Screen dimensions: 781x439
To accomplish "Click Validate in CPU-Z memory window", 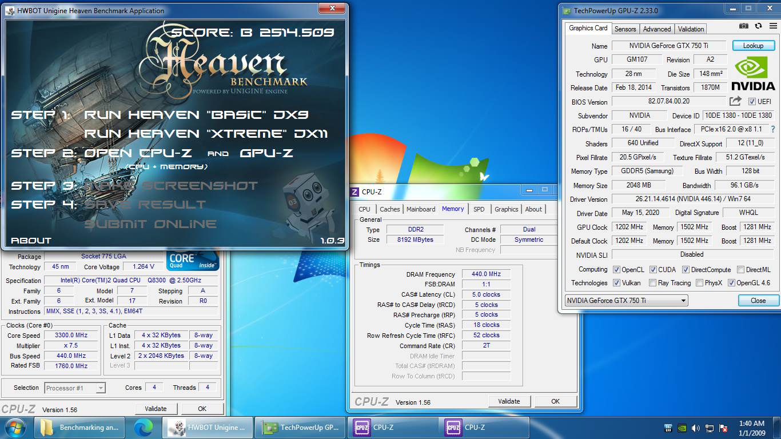I will tap(509, 401).
